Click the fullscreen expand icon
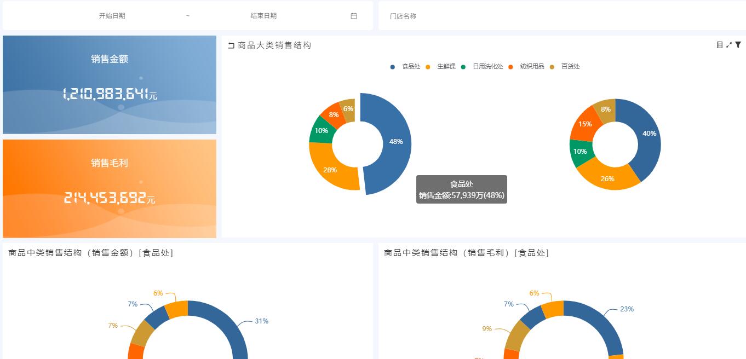This screenshot has height=359, width=746. point(728,45)
